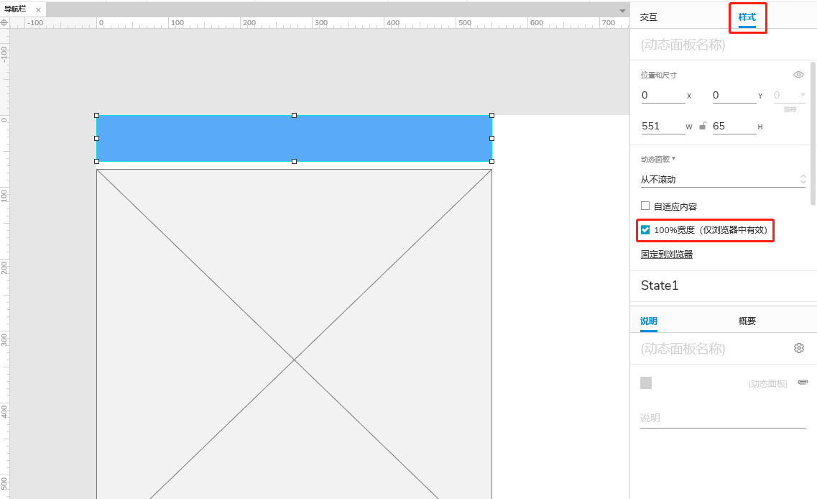
Task: Click the height H input field
Action: pyautogui.click(x=734, y=126)
